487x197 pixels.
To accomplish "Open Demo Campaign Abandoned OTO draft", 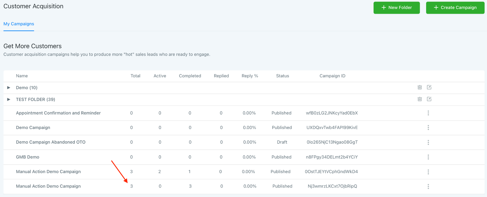I will [51, 142].
